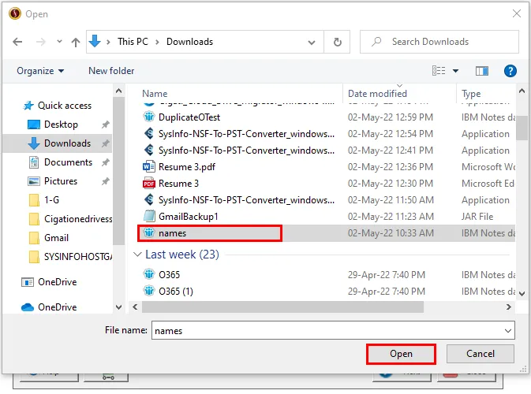531x394 pixels.
Task: Sort by the Type column header
Action: (x=471, y=94)
